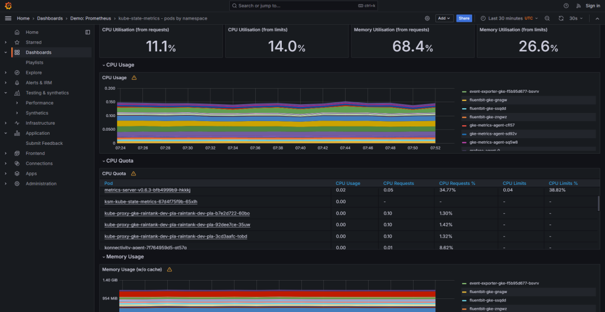This screenshot has width=605, height=312.
Task: Open Connections menu item
Action: coord(39,163)
